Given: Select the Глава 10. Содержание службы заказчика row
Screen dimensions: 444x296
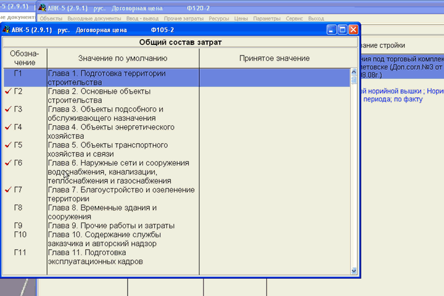Looking at the screenshot, I should point(123,239).
